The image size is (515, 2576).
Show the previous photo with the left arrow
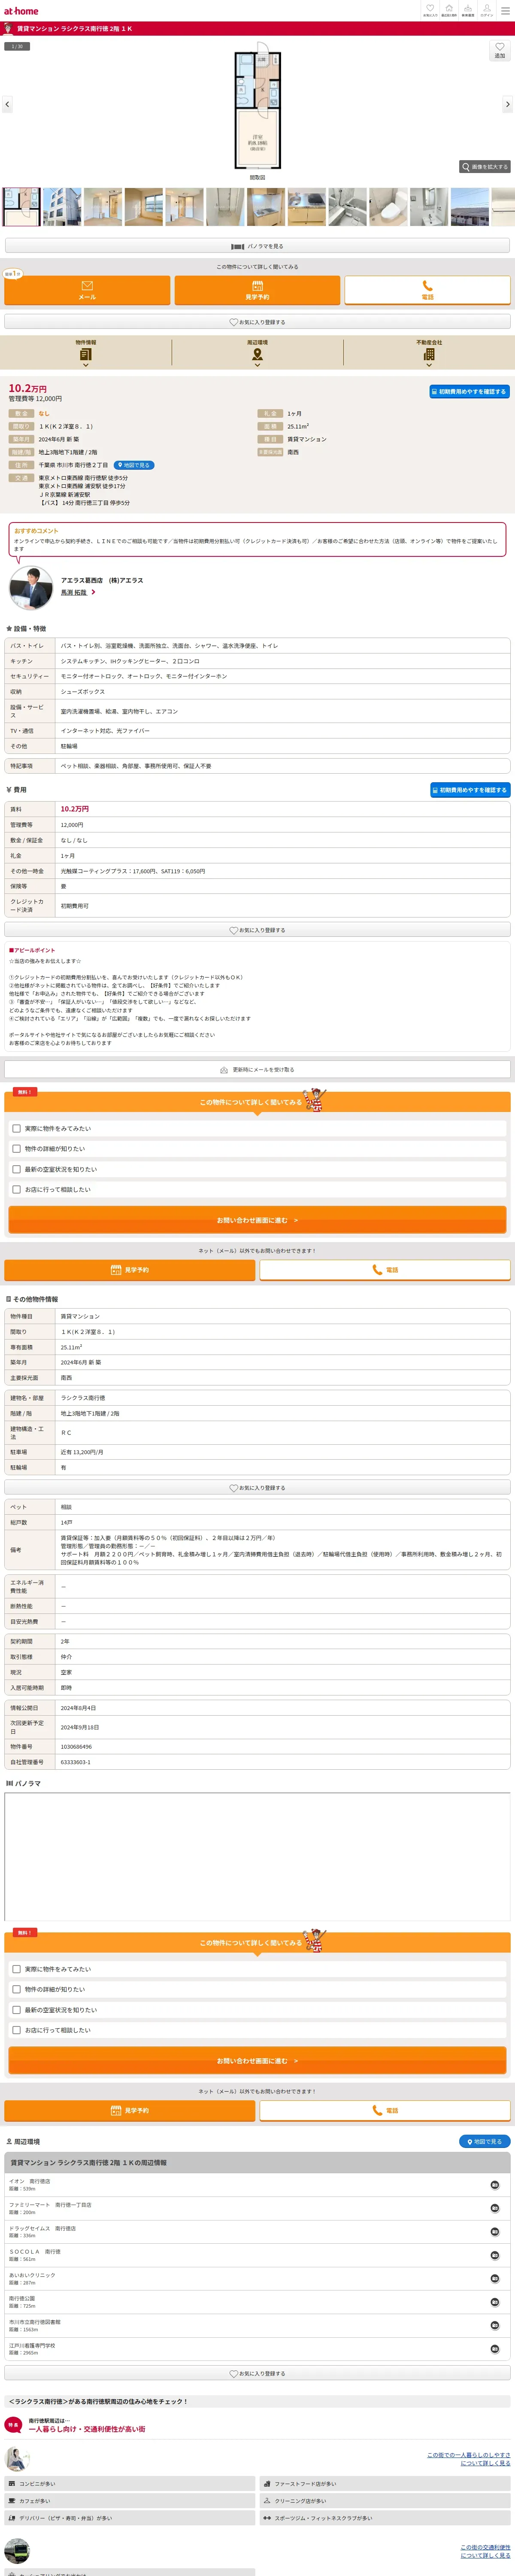(7, 104)
